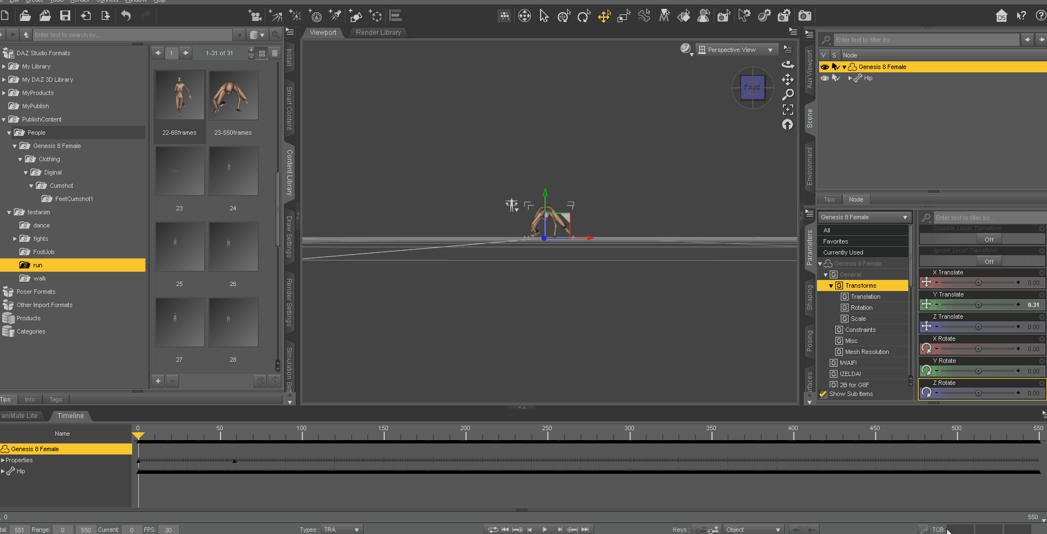Switch to the Render Library tab
Image resolution: width=1047 pixels, height=534 pixels.
(378, 33)
